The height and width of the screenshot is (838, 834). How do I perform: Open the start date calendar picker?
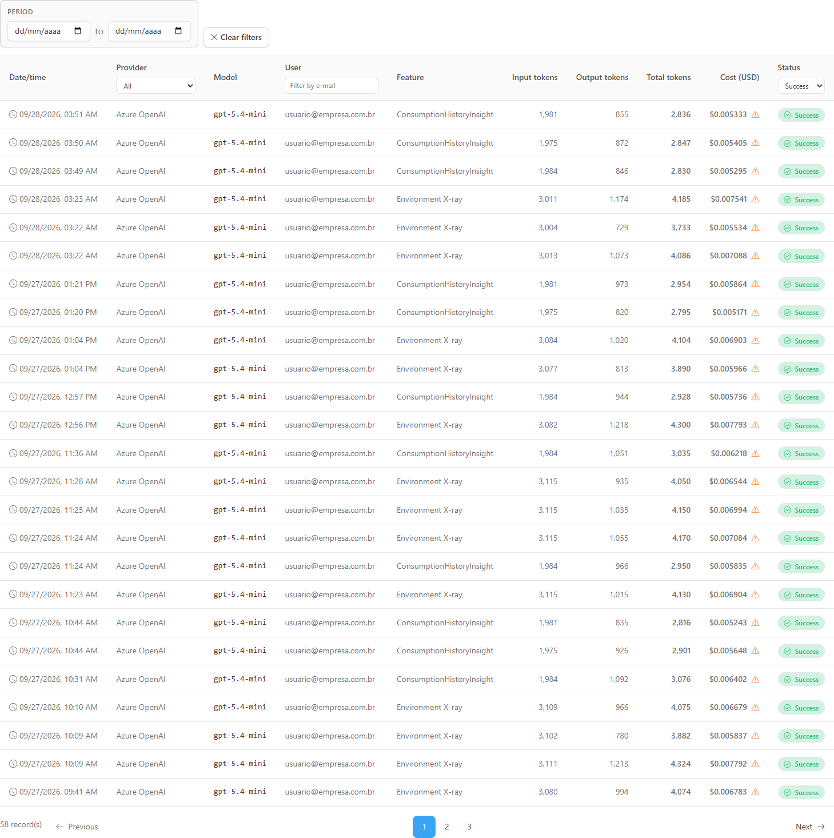coord(78,31)
